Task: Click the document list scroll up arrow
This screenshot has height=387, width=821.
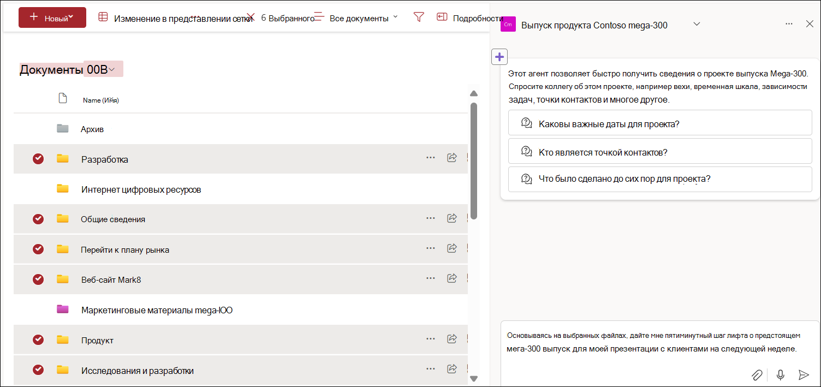Action: (x=474, y=94)
